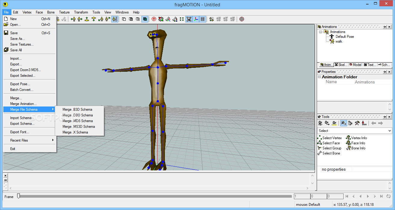This screenshot has width=395, height=210.
Task: Open the Transform menu
Action: (81, 12)
